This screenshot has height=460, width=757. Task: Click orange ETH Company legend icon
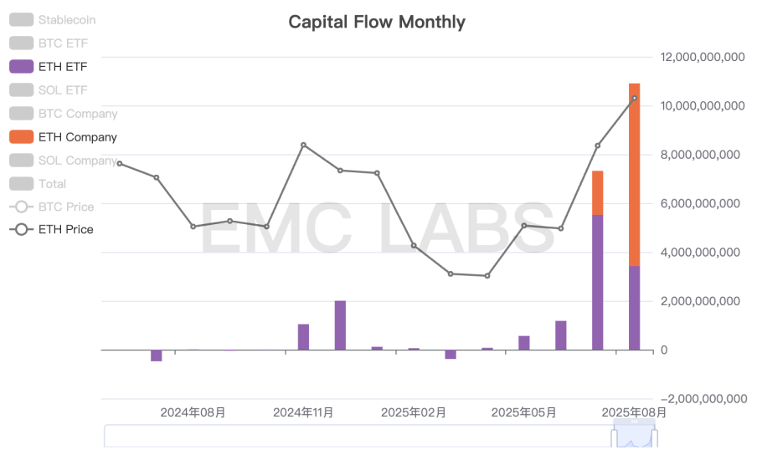coord(21,136)
